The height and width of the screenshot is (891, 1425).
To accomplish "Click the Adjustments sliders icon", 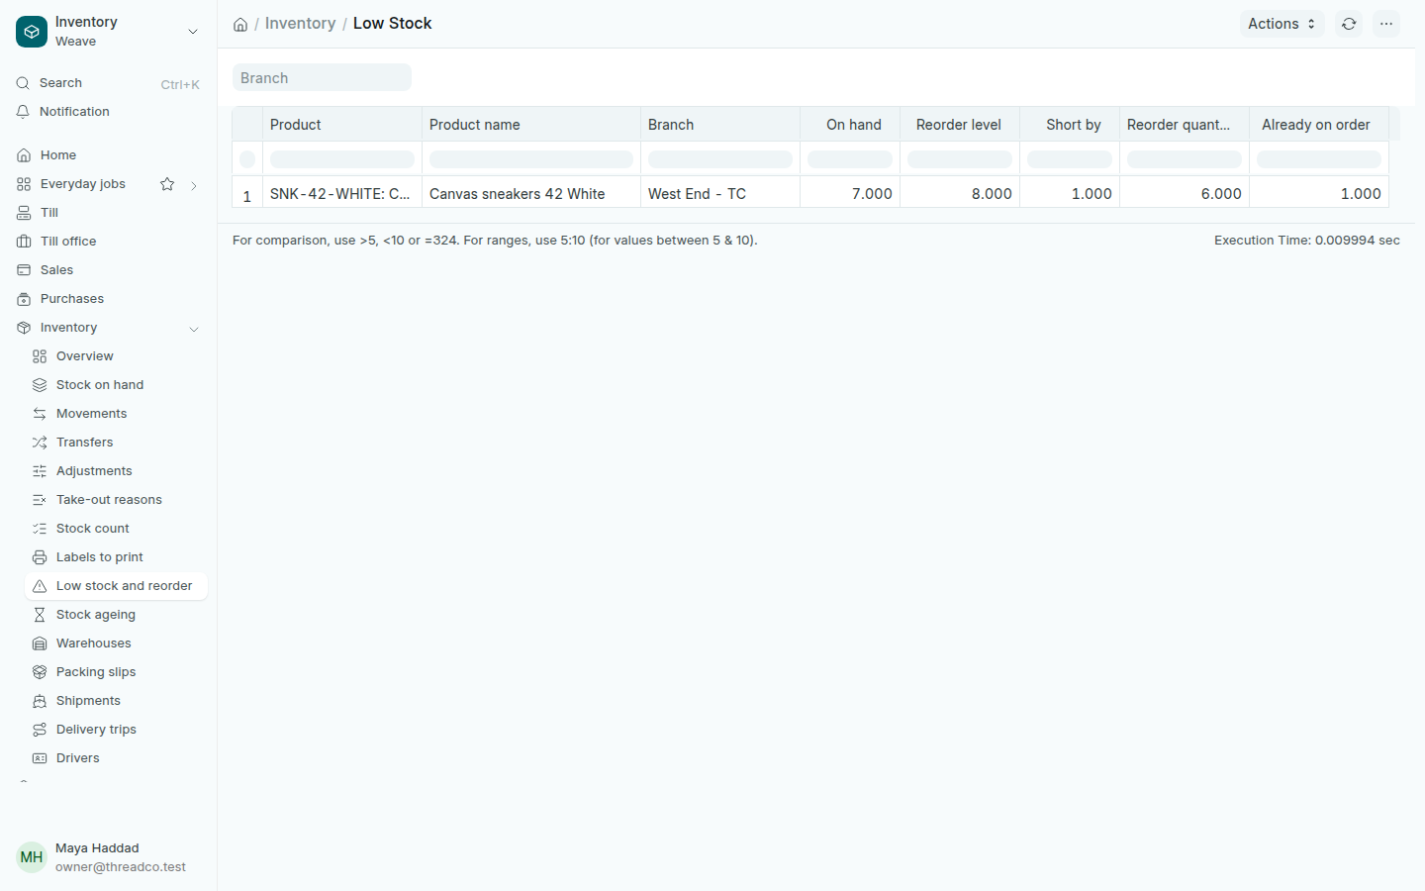I will pyautogui.click(x=40, y=471).
